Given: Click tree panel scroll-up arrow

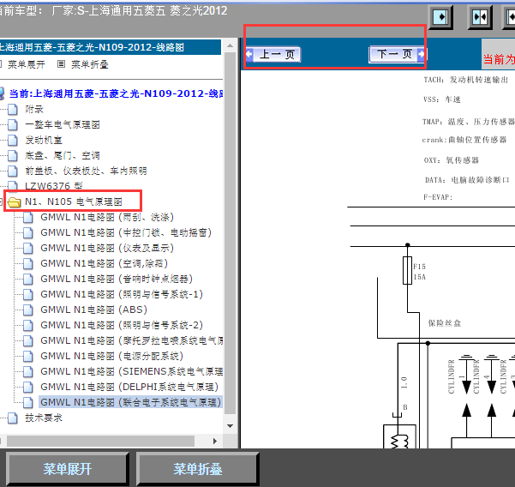Looking at the screenshot, I should click(x=231, y=45).
